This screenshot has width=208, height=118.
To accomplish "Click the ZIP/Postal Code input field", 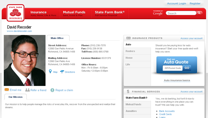I will point(173,68).
